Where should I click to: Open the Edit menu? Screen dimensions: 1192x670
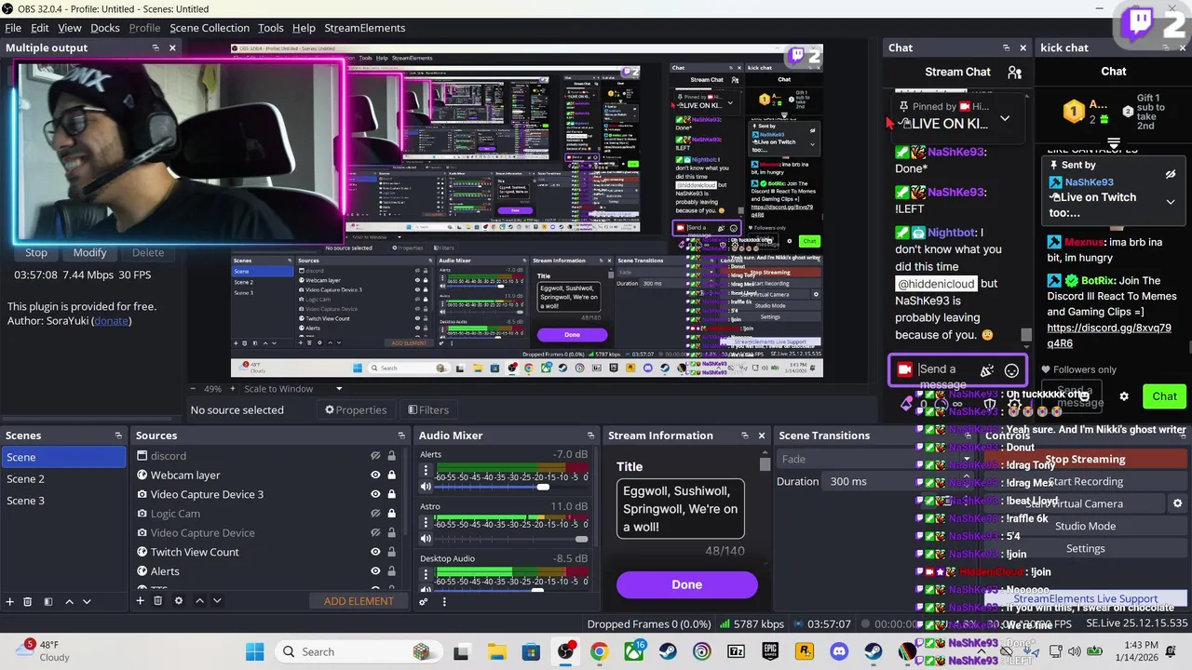pyautogui.click(x=39, y=28)
